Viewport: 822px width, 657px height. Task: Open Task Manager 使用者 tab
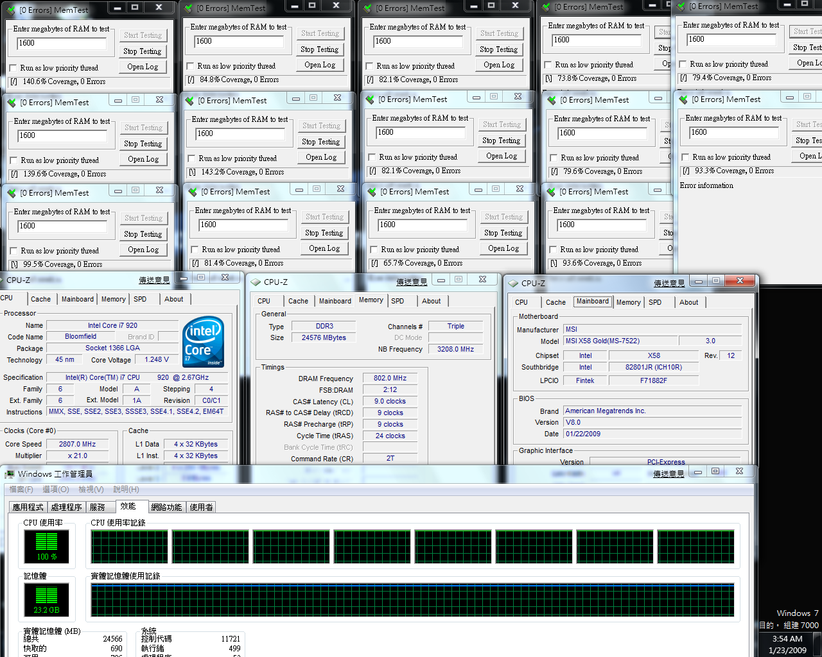coord(201,507)
